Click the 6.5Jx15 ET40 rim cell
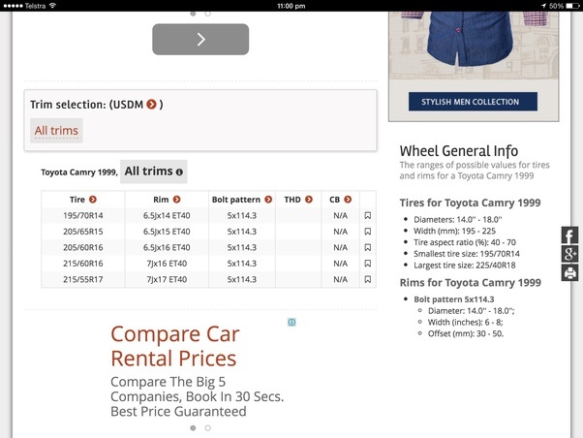Screen dimensions: 583x438 click(x=167, y=232)
